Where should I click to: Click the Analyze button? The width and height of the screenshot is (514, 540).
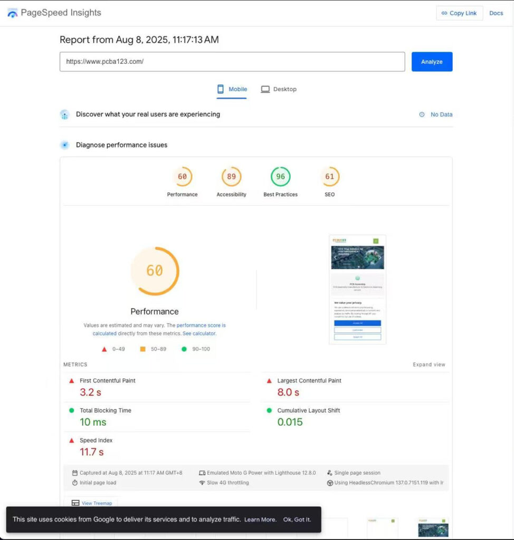coord(432,62)
